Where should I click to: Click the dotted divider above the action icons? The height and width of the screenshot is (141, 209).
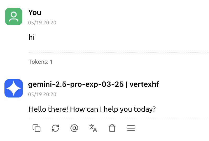point(118,119)
